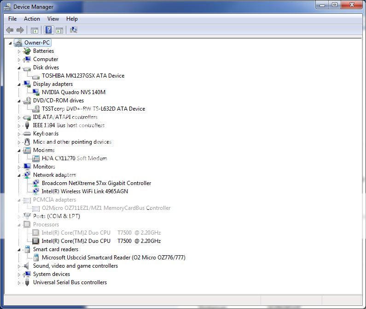Select HDA CX11270 Soft Modem
This screenshot has width=366, height=309.
[x=74, y=158]
